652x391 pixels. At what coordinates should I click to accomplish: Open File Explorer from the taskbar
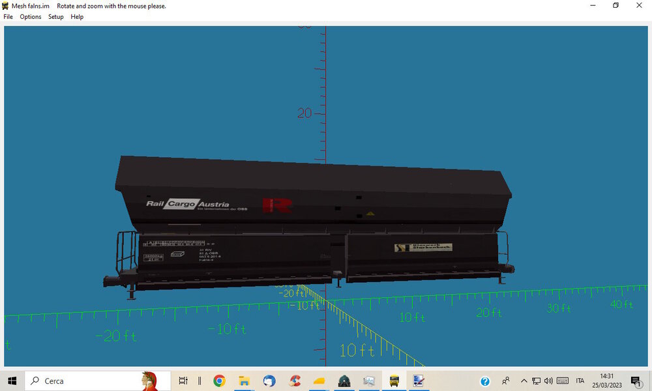tap(244, 381)
